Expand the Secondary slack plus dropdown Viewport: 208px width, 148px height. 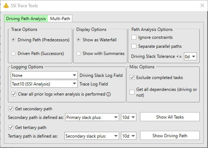[x=92, y=136]
